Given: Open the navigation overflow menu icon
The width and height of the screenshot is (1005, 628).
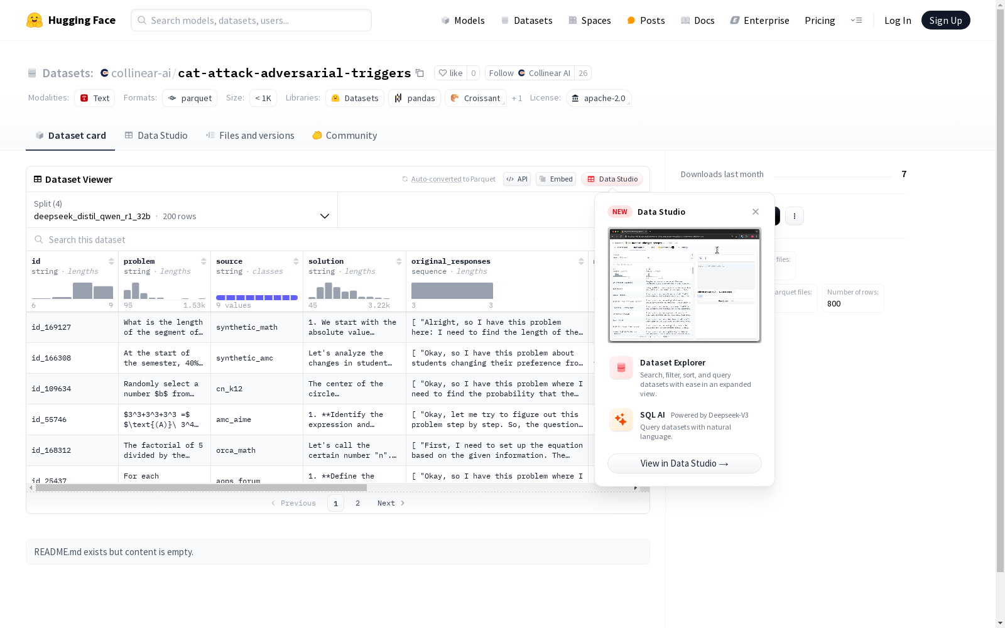Looking at the screenshot, I should click(x=856, y=20).
